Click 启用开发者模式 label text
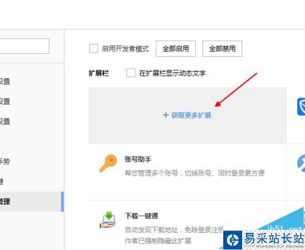Viewport: 305px width, 250px height. click(x=125, y=49)
